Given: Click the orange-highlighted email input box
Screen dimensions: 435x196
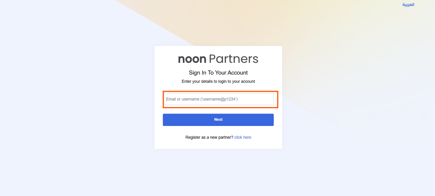Looking at the screenshot, I should pyautogui.click(x=218, y=99).
